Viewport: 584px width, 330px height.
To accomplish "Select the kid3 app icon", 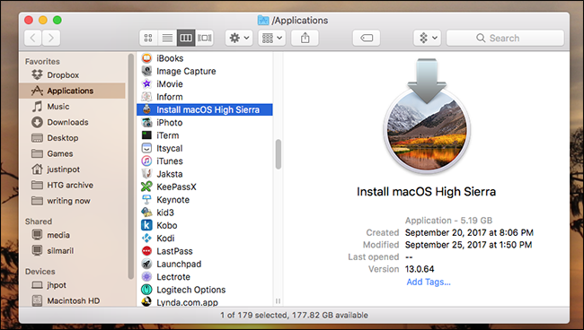I will pos(146,213).
